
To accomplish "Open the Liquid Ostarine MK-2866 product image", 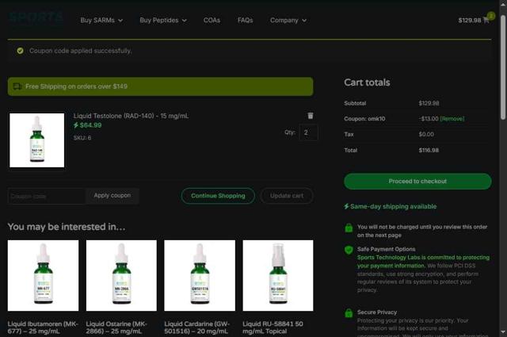I will pos(121,275).
